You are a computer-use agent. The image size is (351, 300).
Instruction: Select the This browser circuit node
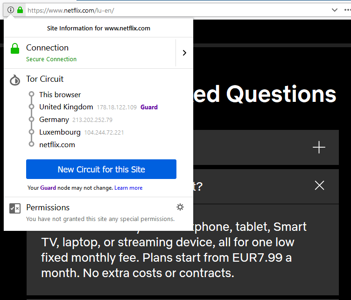tap(60, 94)
